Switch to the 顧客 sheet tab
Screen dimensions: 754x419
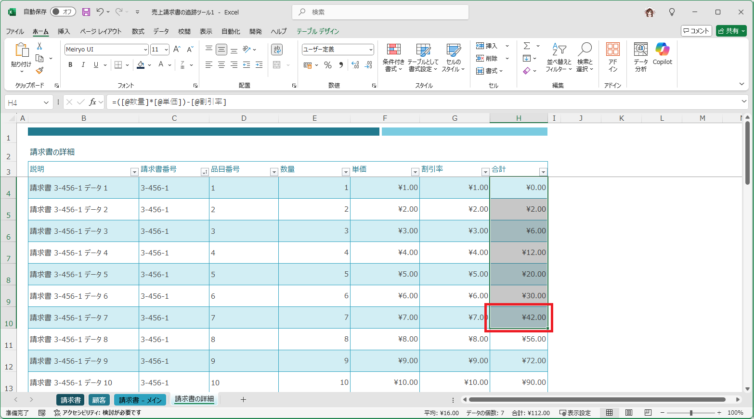tap(99, 400)
